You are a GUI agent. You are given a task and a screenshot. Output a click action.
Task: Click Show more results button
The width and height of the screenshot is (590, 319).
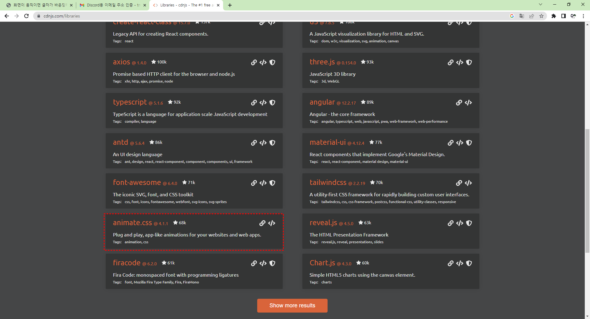click(292, 306)
